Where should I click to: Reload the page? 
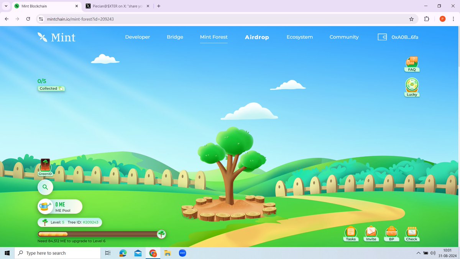point(28,19)
